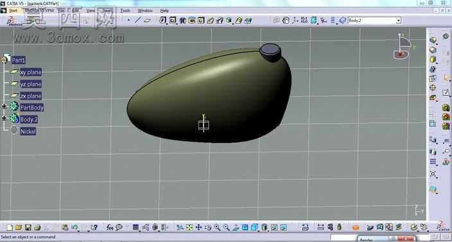Open the Tools menu
Screen dimensions: 452x242
click(125, 10)
